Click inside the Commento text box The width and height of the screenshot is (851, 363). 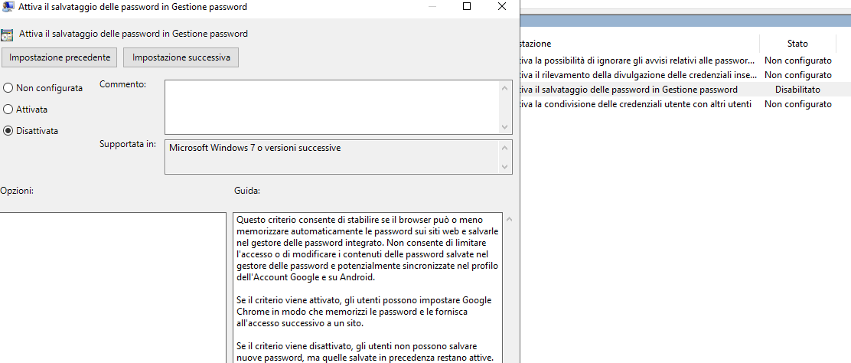[331, 107]
